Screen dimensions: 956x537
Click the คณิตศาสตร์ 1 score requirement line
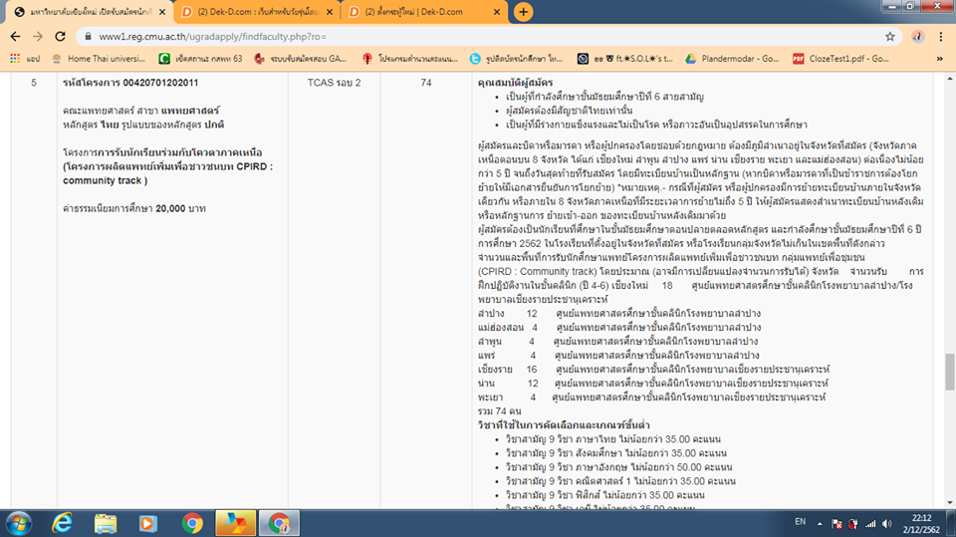(x=620, y=481)
